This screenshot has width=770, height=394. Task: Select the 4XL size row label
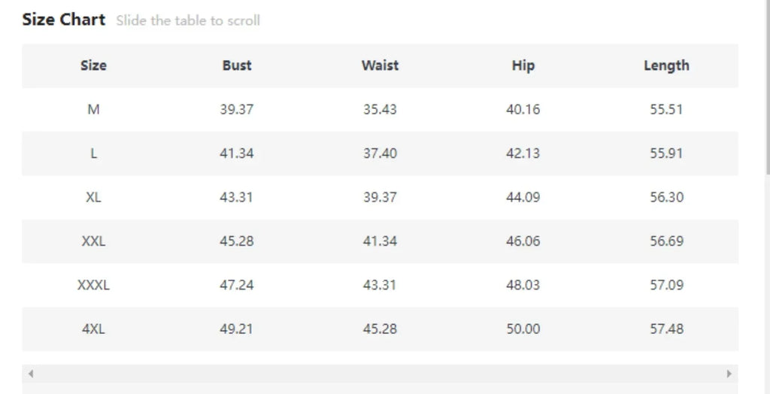point(93,329)
